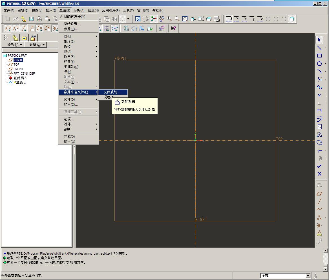Screen dimensions: 329x280
Task: Open the sketch constraints tool
Action: [x=319, y=126]
